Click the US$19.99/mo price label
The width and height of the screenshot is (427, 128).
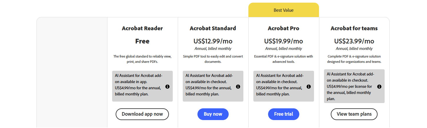point(283,41)
